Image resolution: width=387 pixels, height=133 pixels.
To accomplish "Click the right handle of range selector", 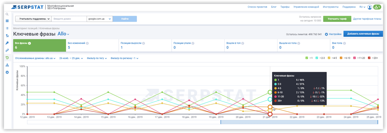I will 378,122.
